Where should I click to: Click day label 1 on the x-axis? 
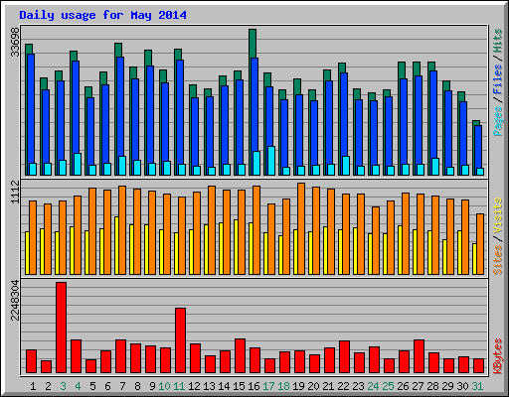pos(33,386)
